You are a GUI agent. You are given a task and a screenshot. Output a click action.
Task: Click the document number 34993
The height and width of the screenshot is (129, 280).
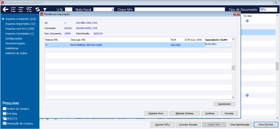tap(67, 33)
